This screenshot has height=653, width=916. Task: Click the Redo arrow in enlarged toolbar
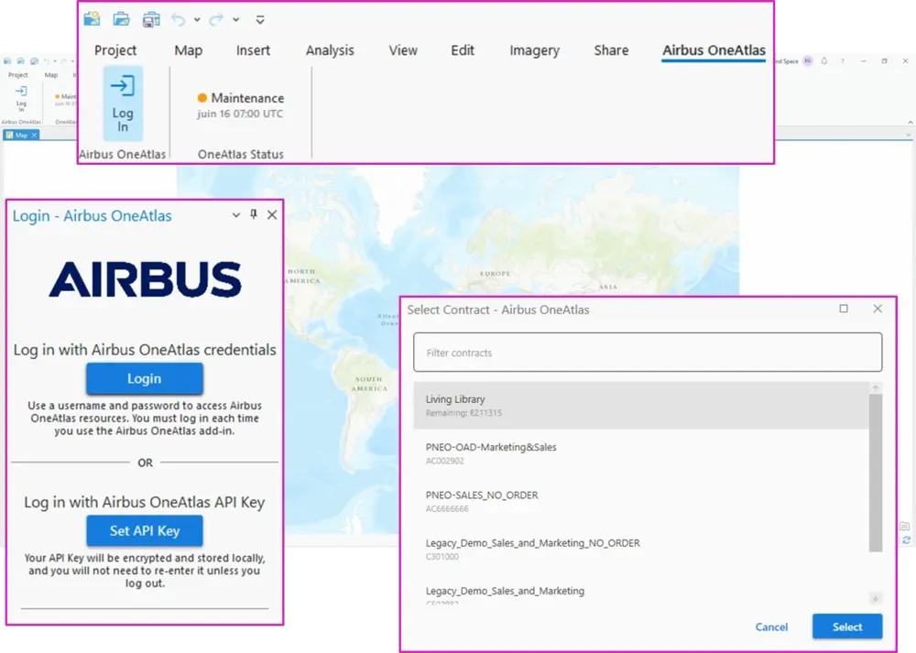[216, 20]
